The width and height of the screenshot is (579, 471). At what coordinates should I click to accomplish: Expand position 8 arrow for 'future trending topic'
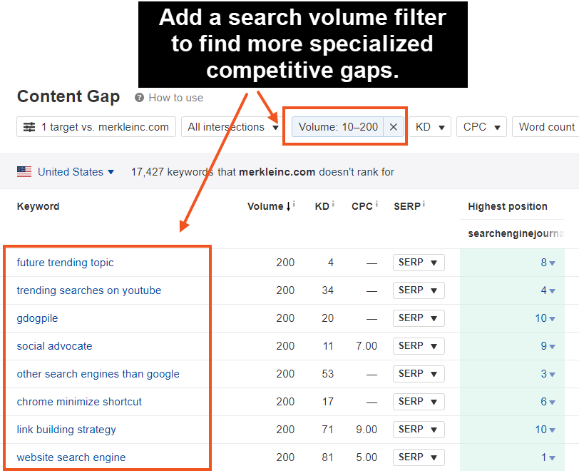(x=552, y=263)
